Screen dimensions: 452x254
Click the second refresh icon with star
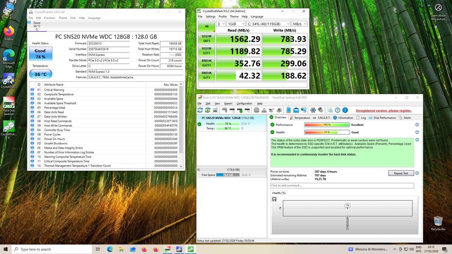(207, 110)
